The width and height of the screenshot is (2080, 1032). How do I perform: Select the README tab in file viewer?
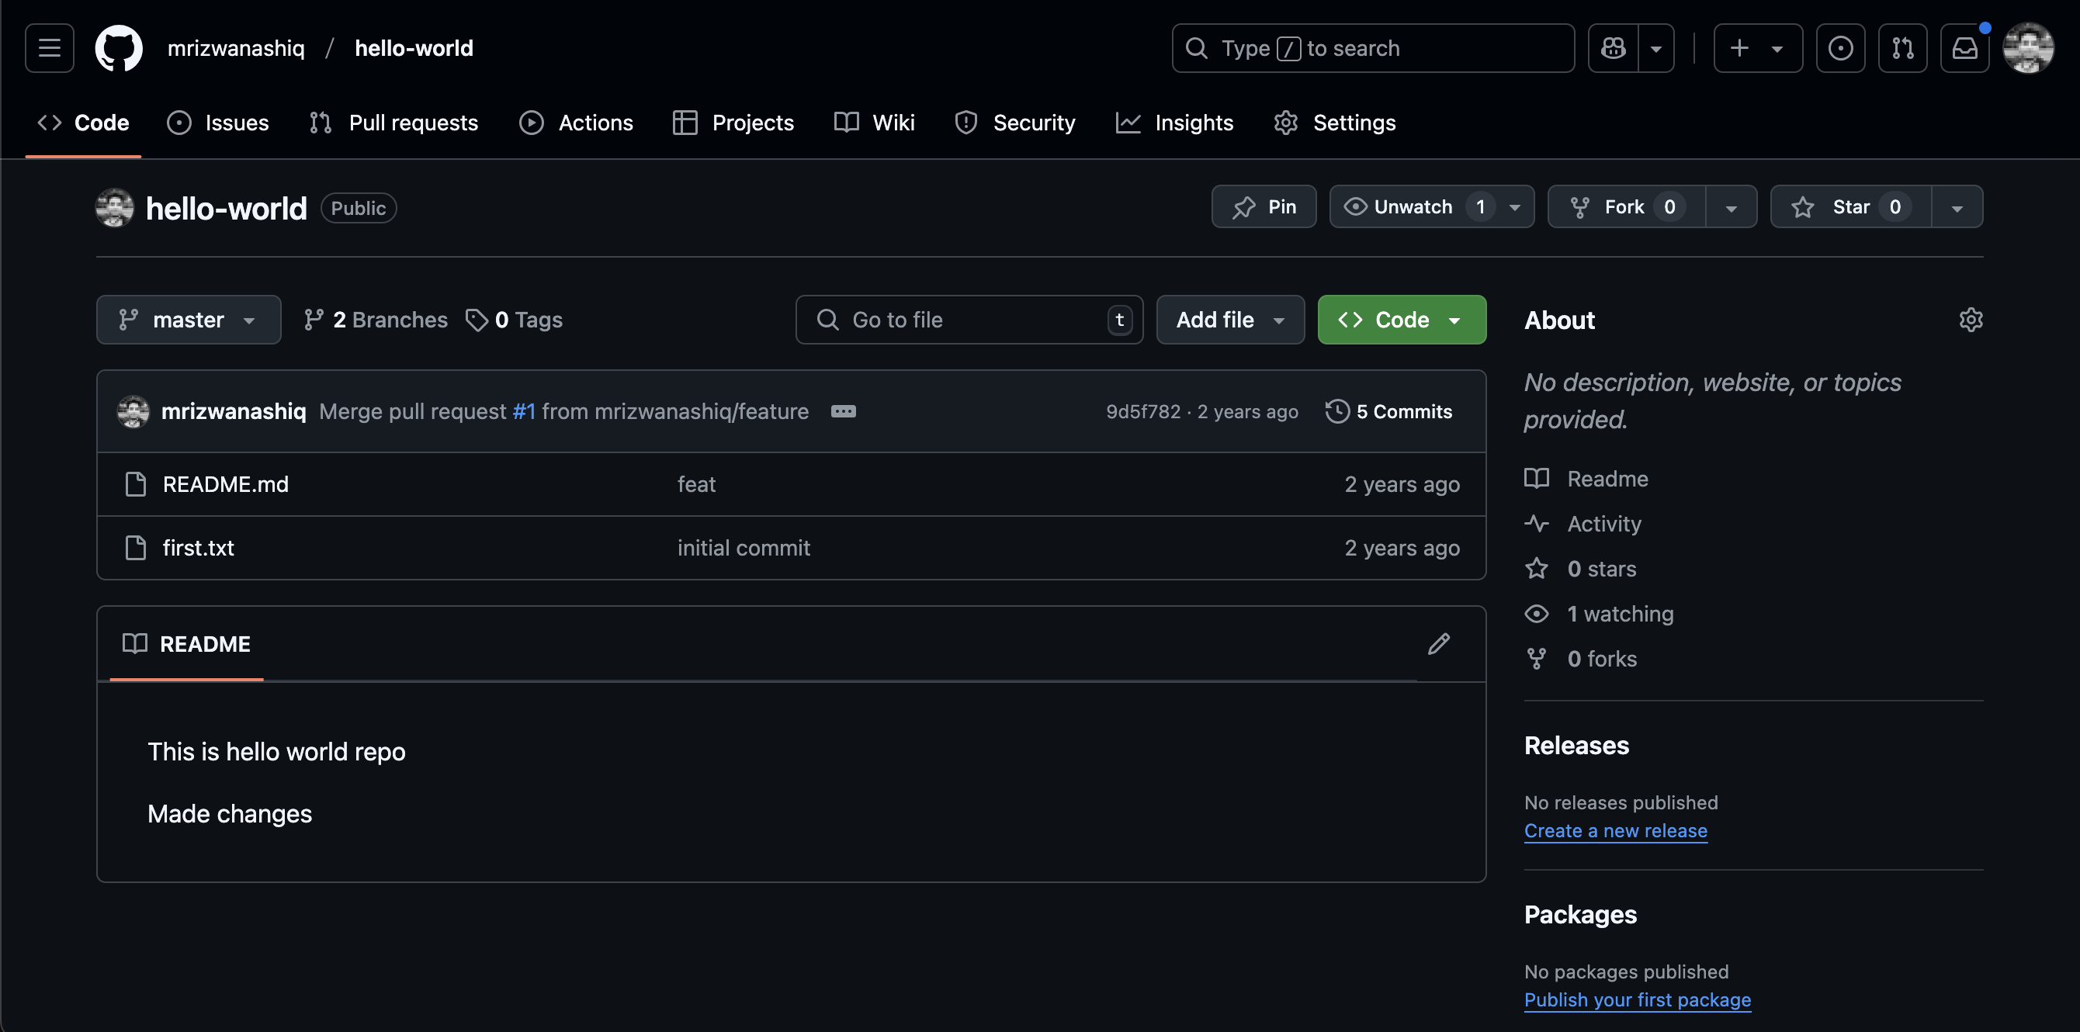186,643
